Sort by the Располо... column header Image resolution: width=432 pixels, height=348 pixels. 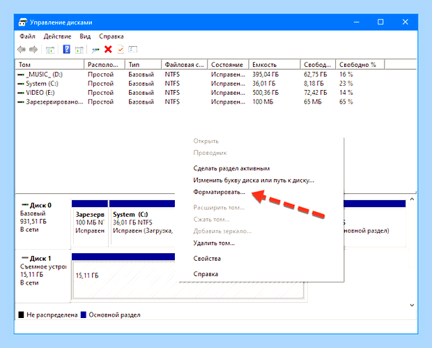coord(105,65)
